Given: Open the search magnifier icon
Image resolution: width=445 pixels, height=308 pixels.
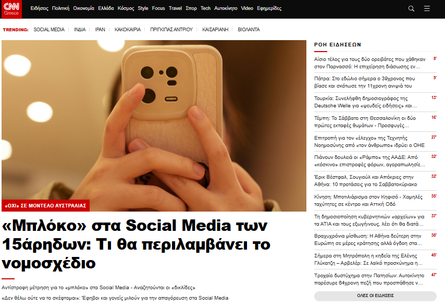Looking at the screenshot, I should (x=411, y=9).
